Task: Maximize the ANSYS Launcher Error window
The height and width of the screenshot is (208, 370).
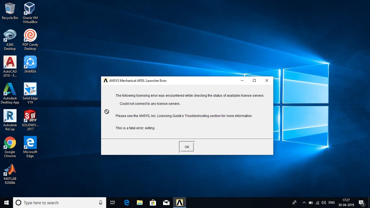Action: pyautogui.click(x=254, y=80)
